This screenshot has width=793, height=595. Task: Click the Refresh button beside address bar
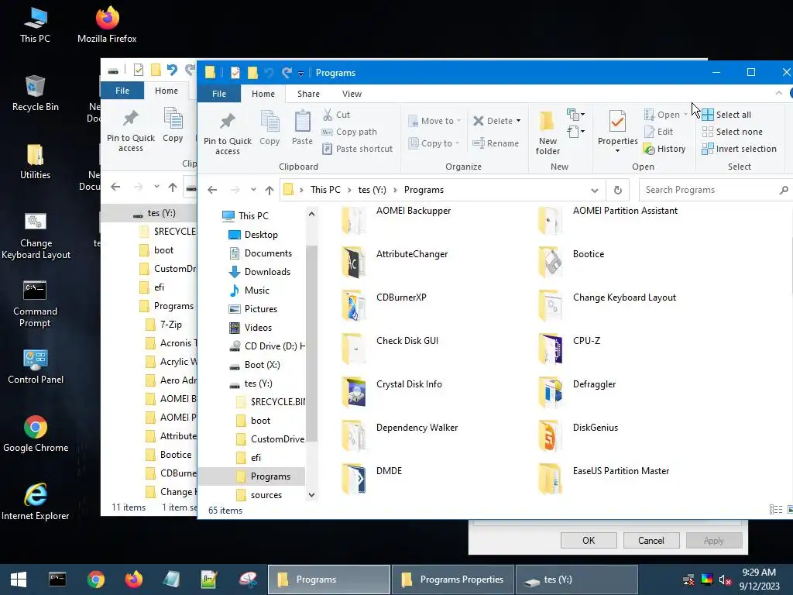tap(617, 191)
